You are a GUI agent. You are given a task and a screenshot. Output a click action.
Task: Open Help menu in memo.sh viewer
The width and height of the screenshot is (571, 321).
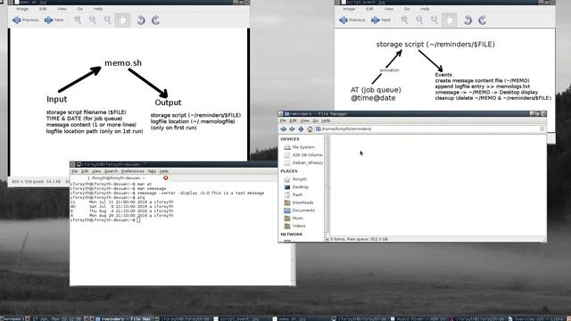pos(98,9)
